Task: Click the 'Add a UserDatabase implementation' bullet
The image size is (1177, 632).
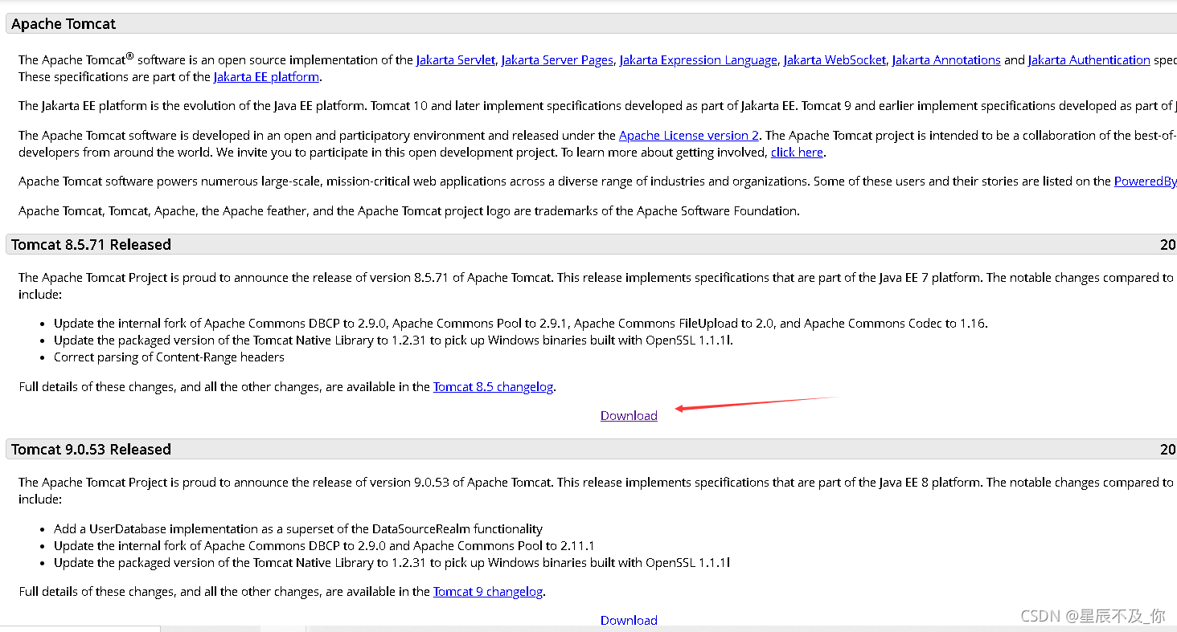Action: point(298,529)
